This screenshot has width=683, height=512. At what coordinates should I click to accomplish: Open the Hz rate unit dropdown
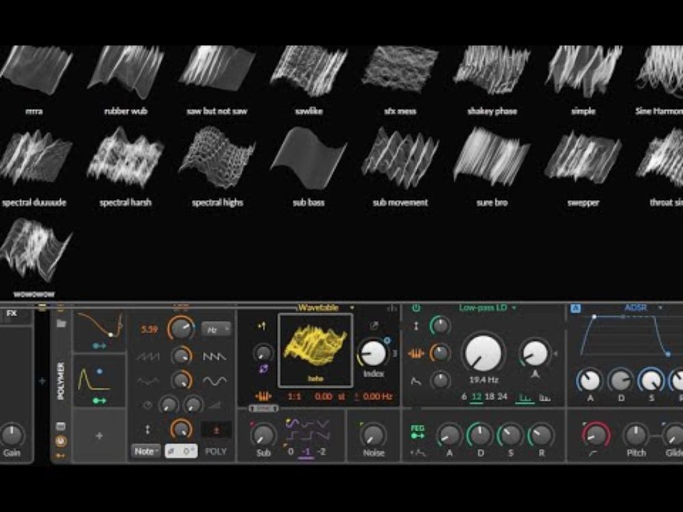[x=216, y=330]
